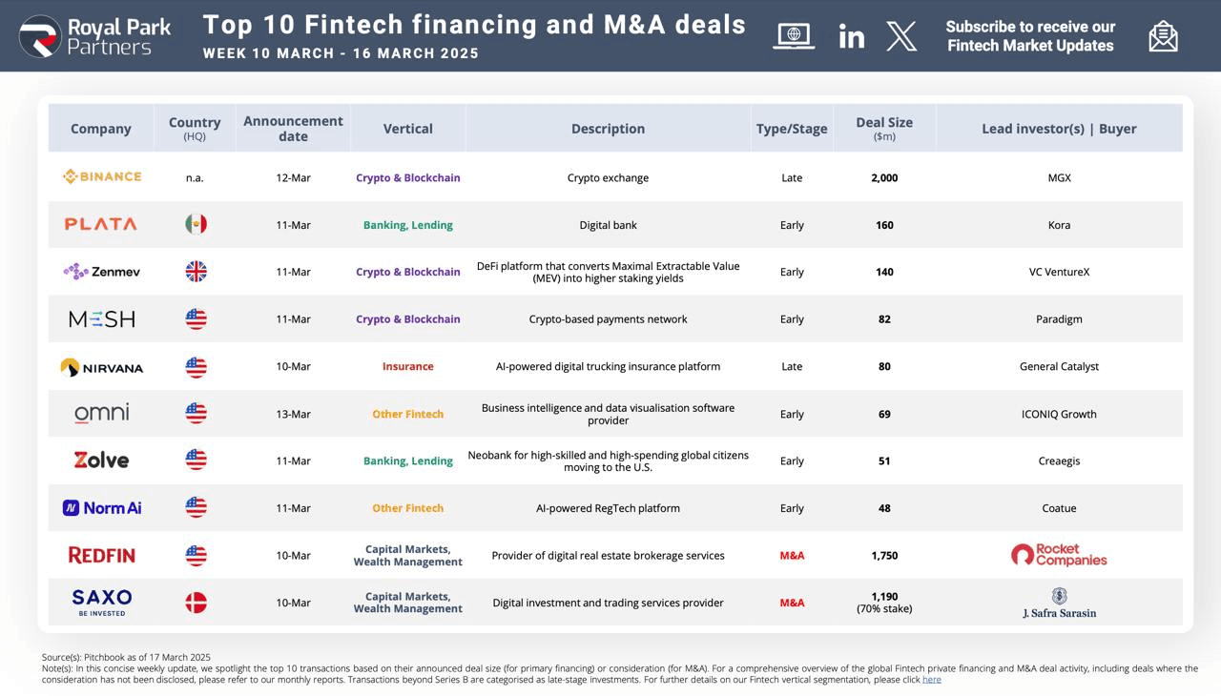Click the Denmark flag in Saxo row

(196, 603)
